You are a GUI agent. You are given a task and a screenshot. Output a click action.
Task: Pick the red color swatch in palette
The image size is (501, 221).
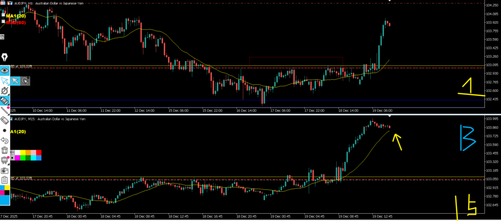click(x=39, y=153)
